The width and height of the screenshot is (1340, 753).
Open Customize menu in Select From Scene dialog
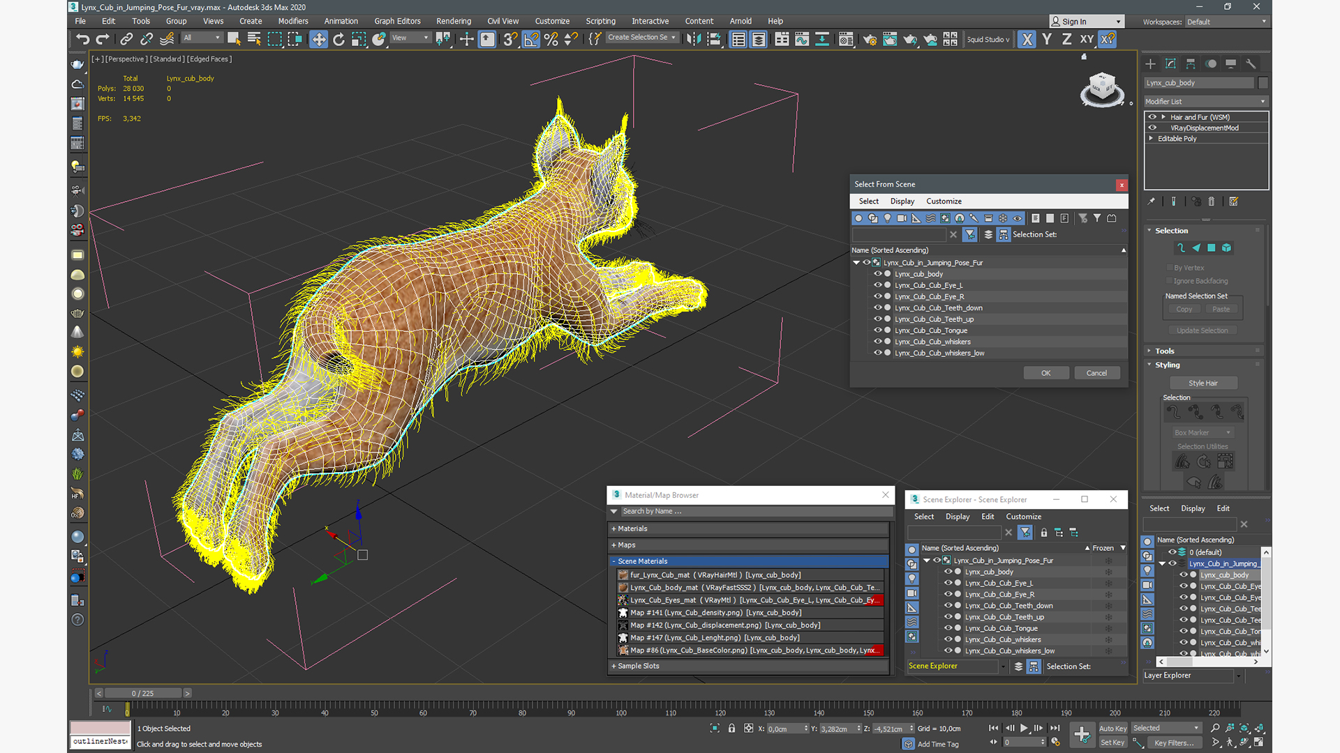[x=944, y=201]
